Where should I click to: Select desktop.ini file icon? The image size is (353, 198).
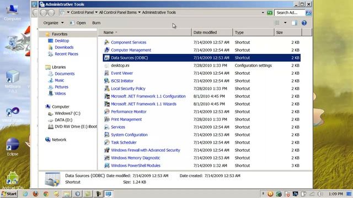pyautogui.click(x=106, y=65)
